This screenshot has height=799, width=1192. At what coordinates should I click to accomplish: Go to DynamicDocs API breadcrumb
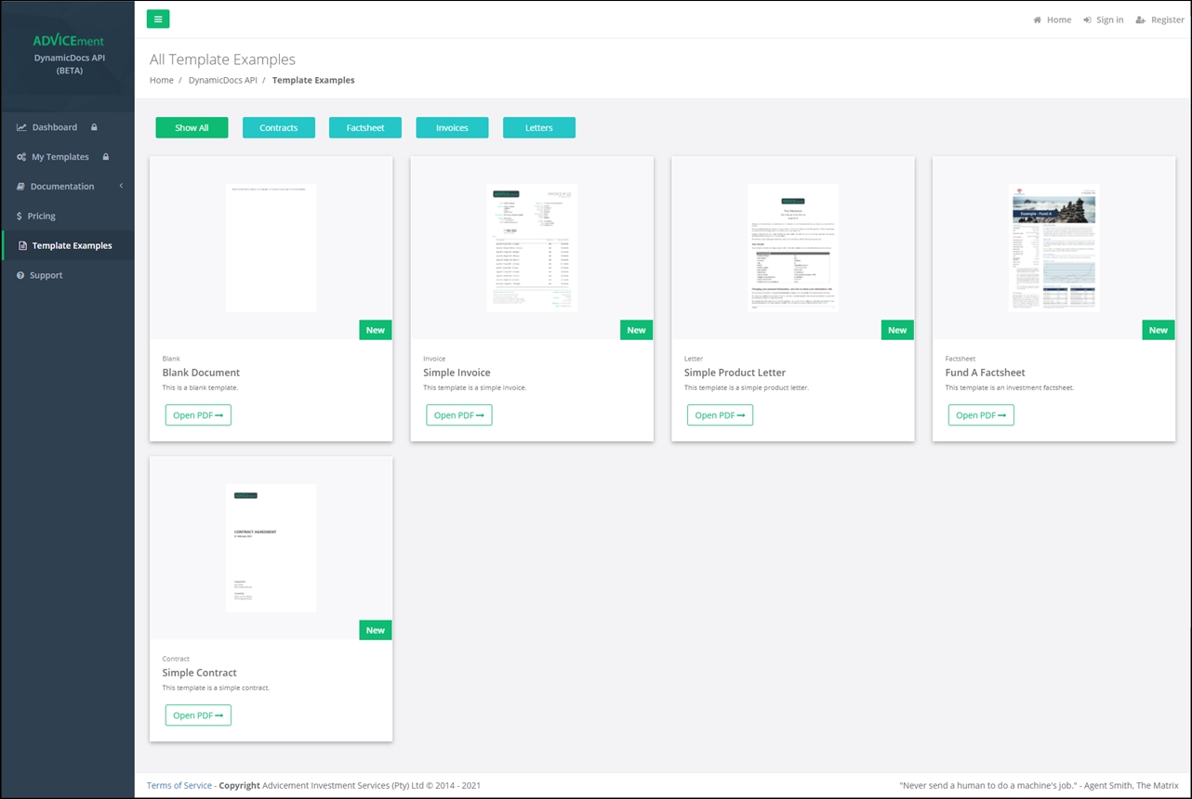click(223, 80)
